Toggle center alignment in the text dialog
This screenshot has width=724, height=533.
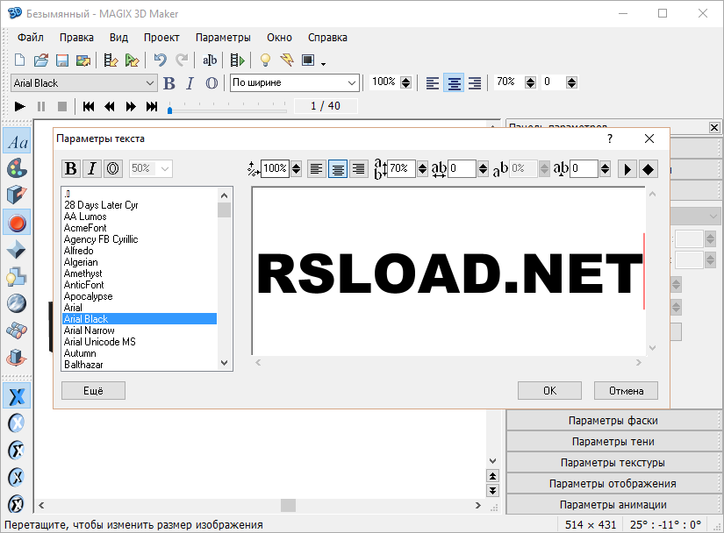pyautogui.click(x=338, y=169)
